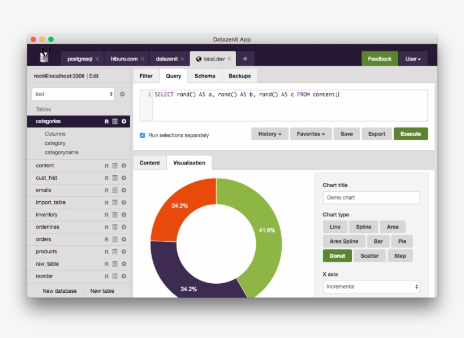Close the postgresql connection tab
This screenshot has height=338, width=464.
coord(97,58)
